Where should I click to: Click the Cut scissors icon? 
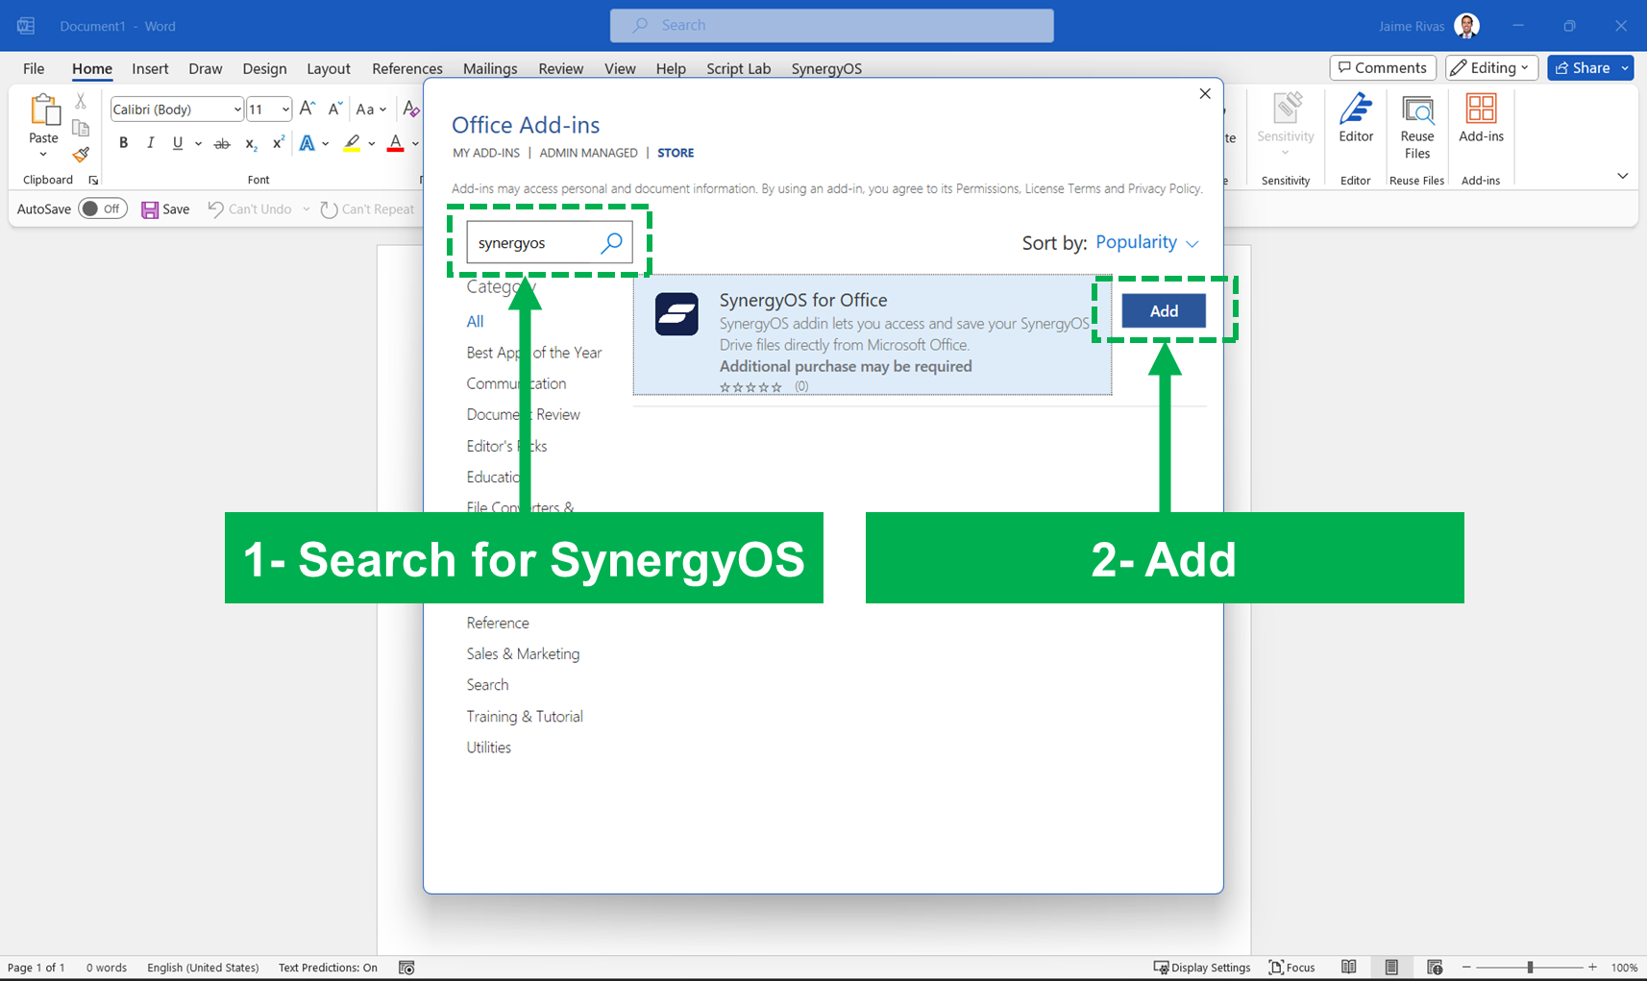point(81,101)
